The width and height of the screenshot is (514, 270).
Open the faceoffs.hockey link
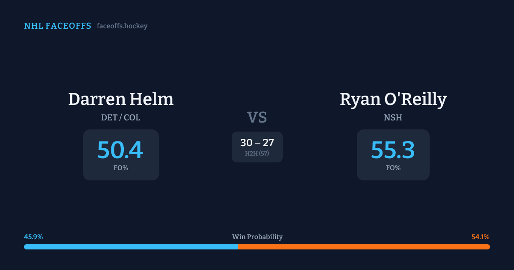coord(122,26)
